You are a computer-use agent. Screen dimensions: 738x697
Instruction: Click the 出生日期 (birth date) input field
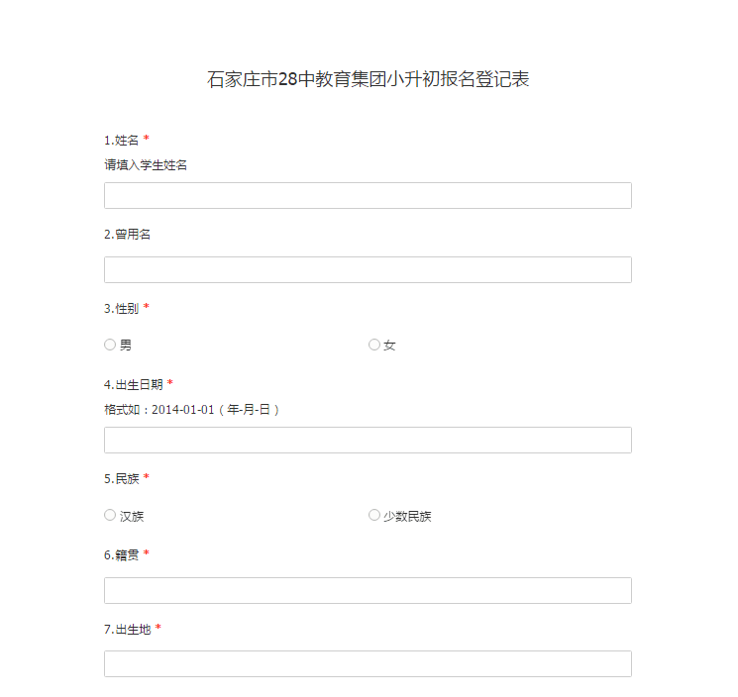point(368,441)
